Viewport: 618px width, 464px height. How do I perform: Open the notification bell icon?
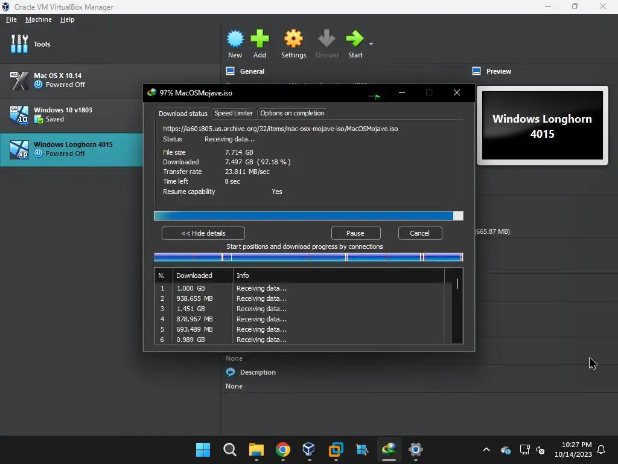point(601,449)
